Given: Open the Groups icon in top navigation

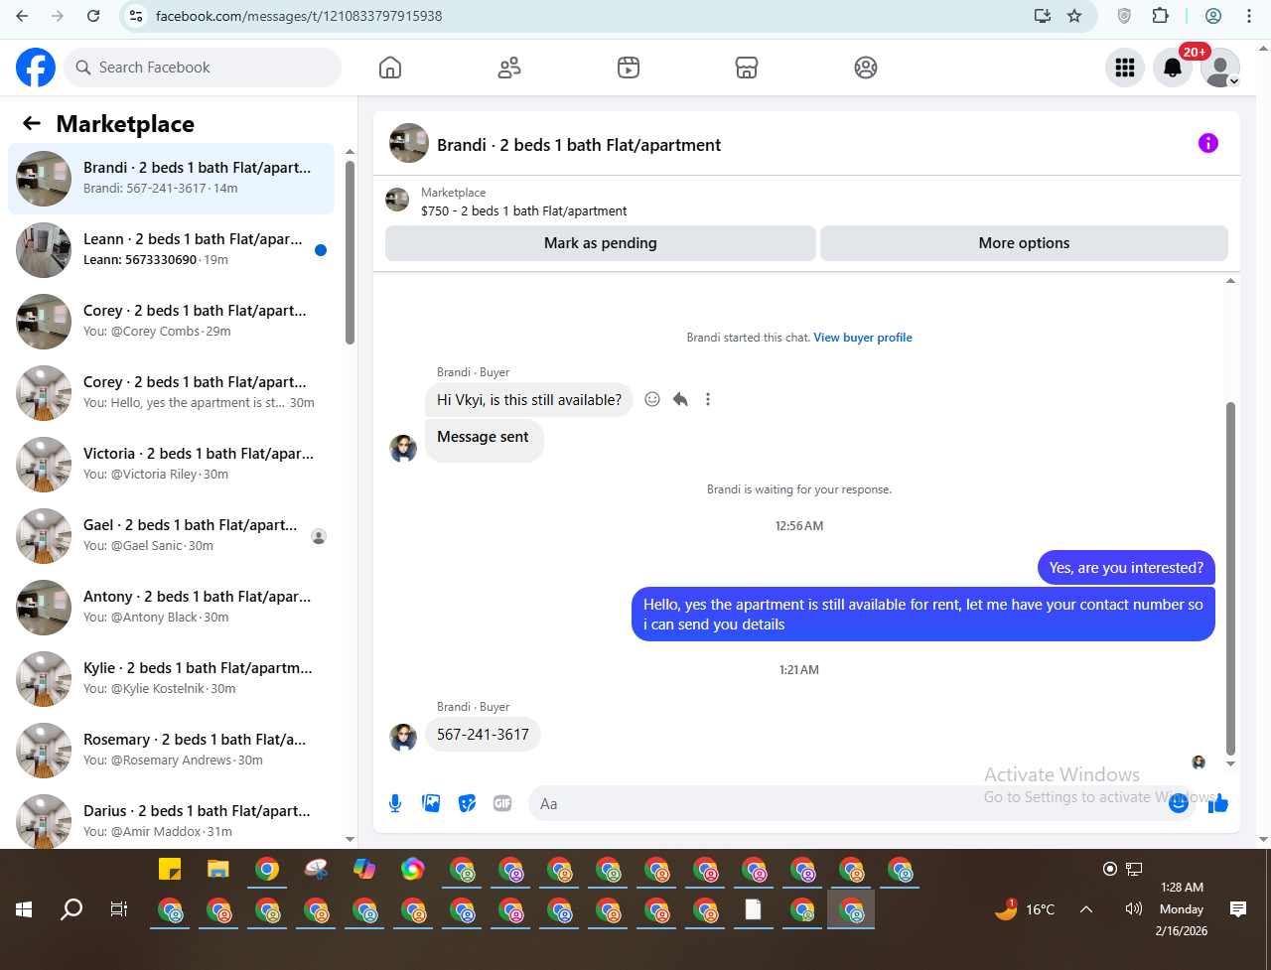Looking at the screenshot, I should (866, 68).
